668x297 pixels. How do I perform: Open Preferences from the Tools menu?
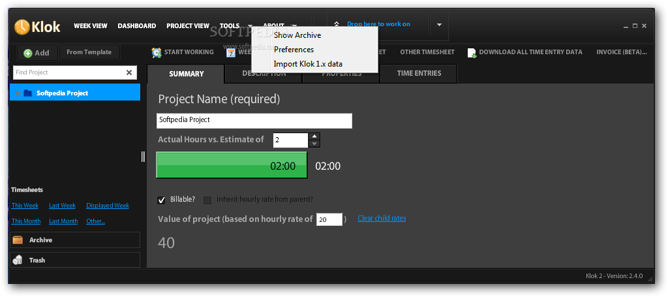294,50
